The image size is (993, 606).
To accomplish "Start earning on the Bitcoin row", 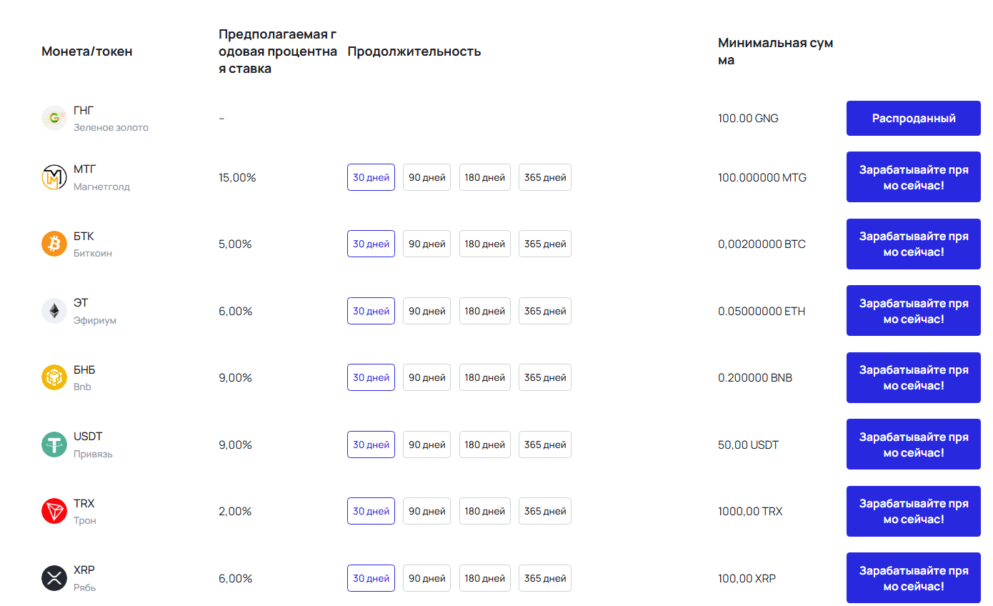I will pyautogui.click(x=913, y=244).
